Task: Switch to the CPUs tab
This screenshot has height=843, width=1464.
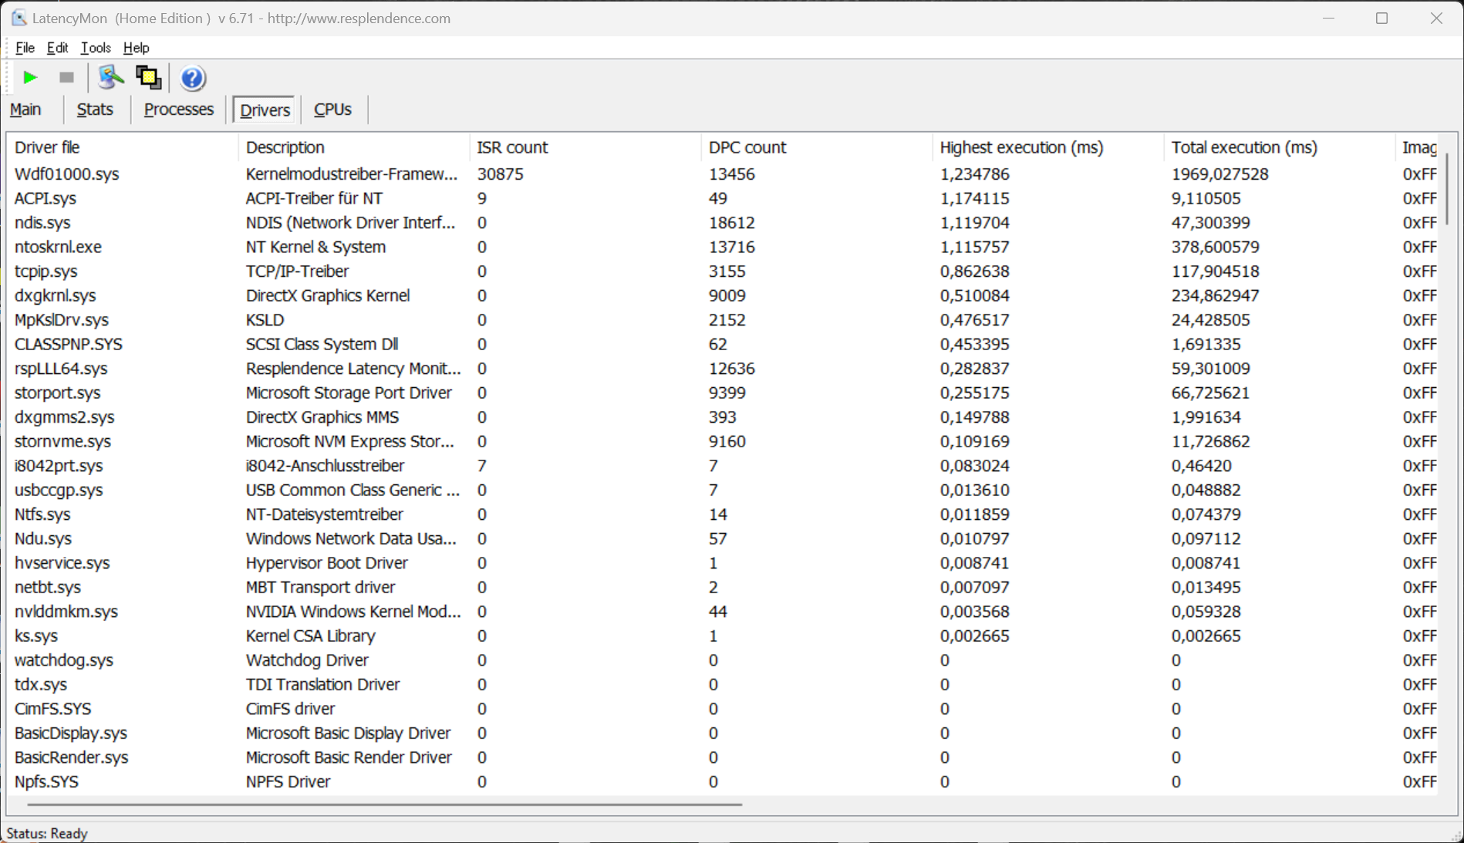Action: (x=332, y=110)
